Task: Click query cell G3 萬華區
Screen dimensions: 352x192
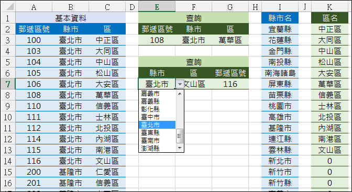Action: 230,40
